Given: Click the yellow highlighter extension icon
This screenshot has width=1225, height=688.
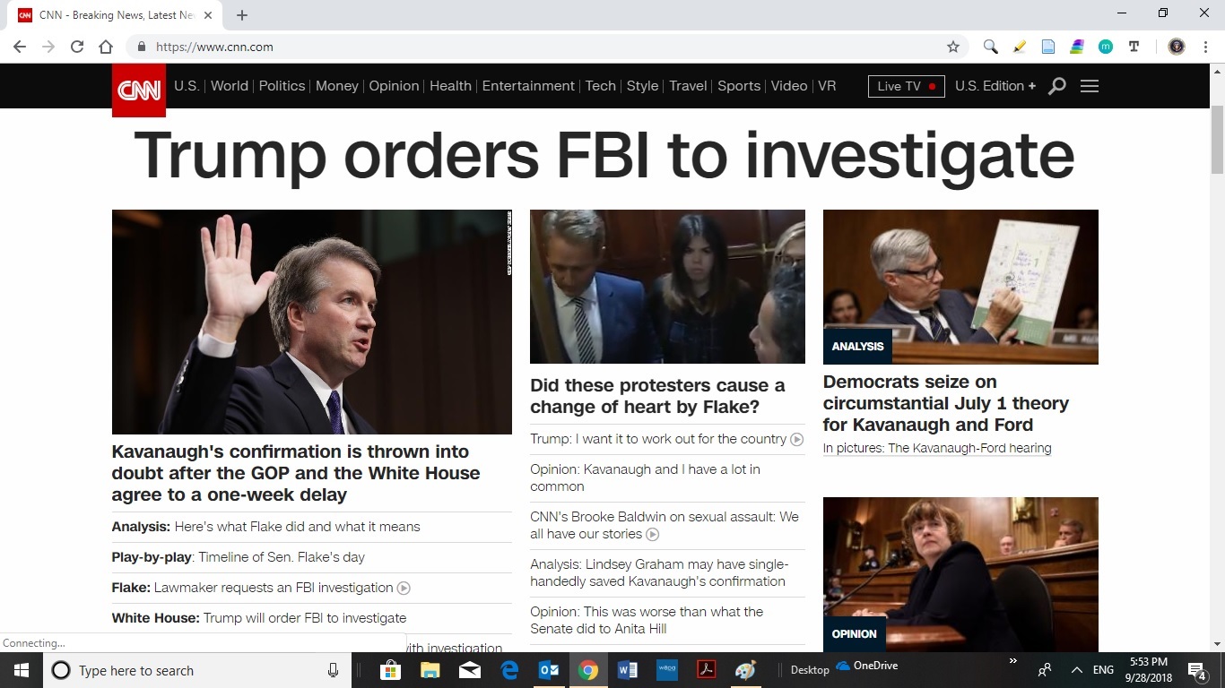Looking at the screenshot, I should click(1019, 47).
